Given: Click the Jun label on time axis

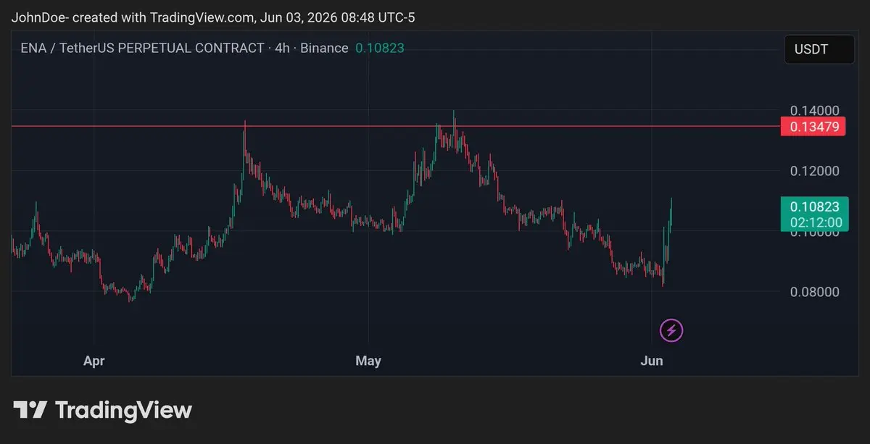Looking at the screenshot, I should point(652,361).
